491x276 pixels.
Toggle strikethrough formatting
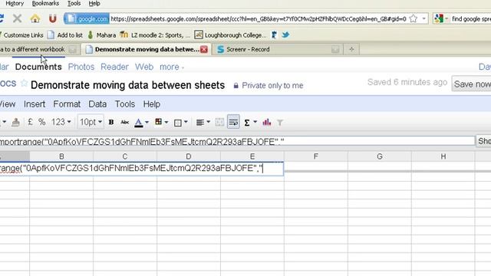tap(124, 122)
